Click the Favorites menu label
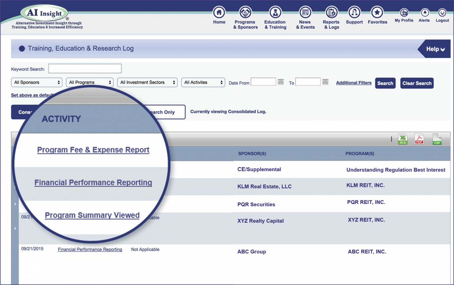Viewport: 454px width, 285px height. (377, 22)
